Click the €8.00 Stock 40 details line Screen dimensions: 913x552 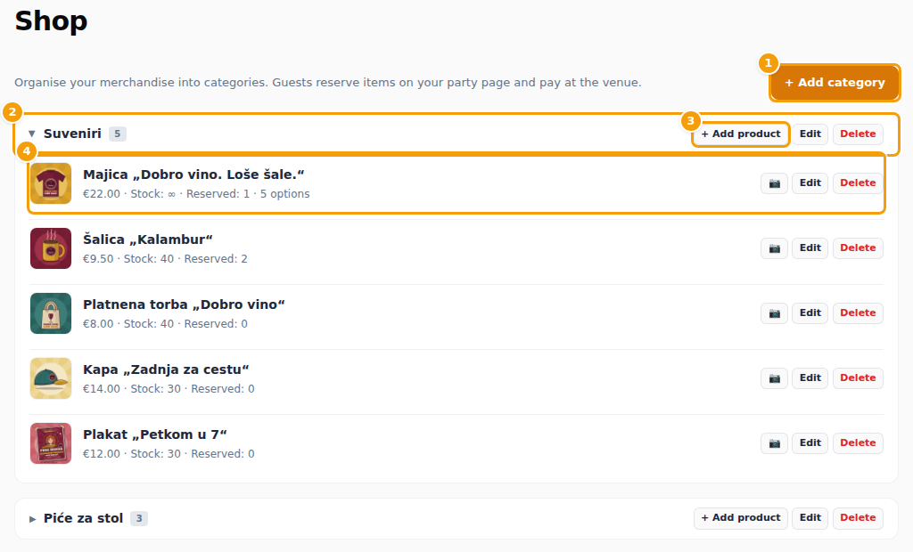pos(165,324)
